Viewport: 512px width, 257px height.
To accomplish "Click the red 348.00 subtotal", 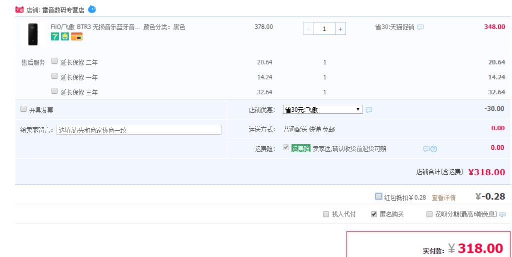I will pos(494,27).
